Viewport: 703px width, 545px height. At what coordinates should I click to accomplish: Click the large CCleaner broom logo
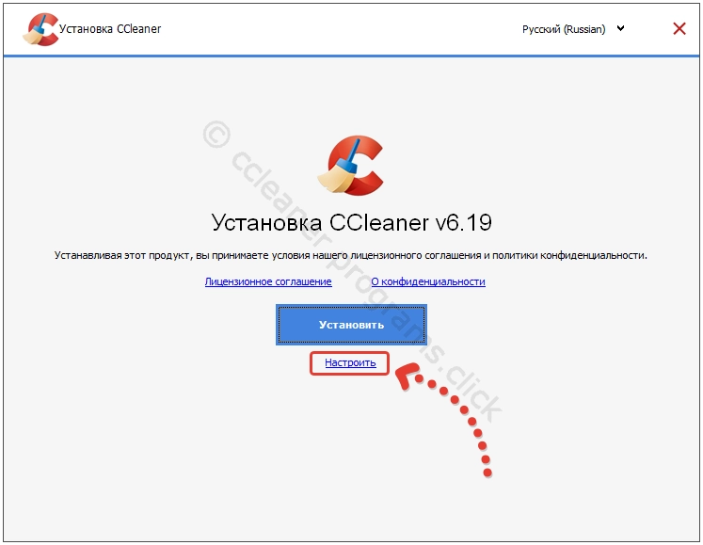pyautogui.click(x=351, y=165)
